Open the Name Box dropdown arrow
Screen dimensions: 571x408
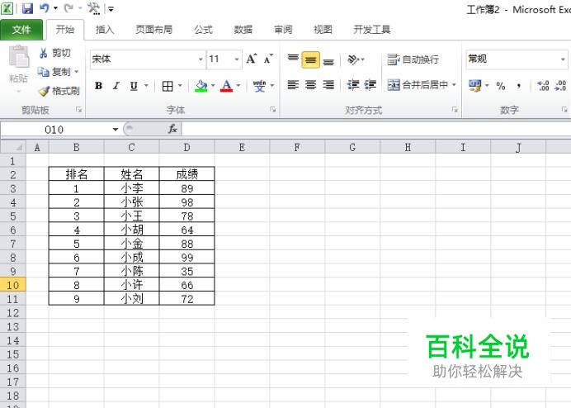coord(116,130)
